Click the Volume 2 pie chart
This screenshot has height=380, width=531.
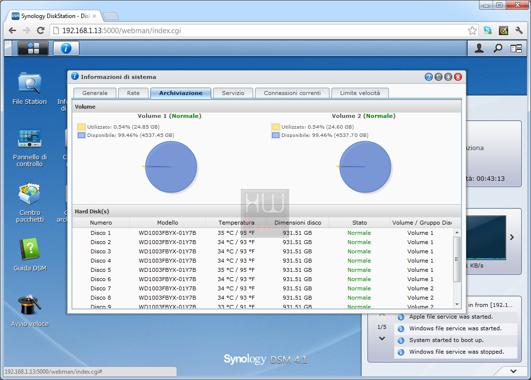point(365,167)
